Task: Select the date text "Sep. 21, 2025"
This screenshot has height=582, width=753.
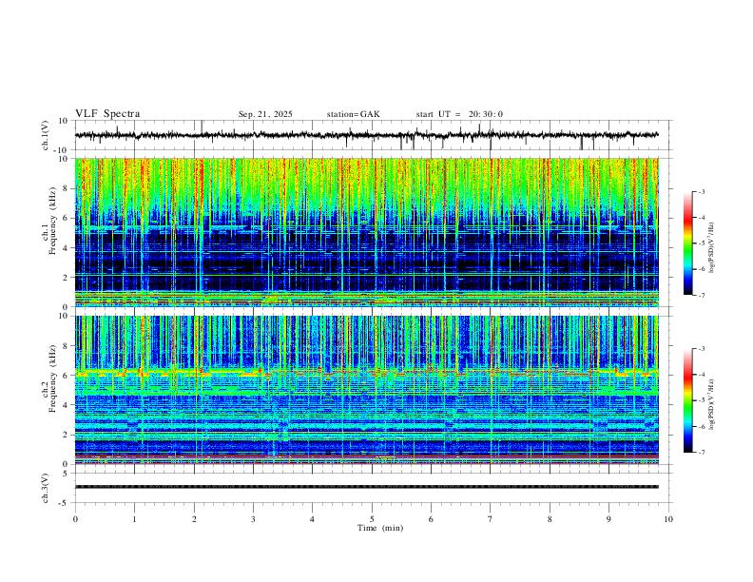Action: [x=265, y=114]
